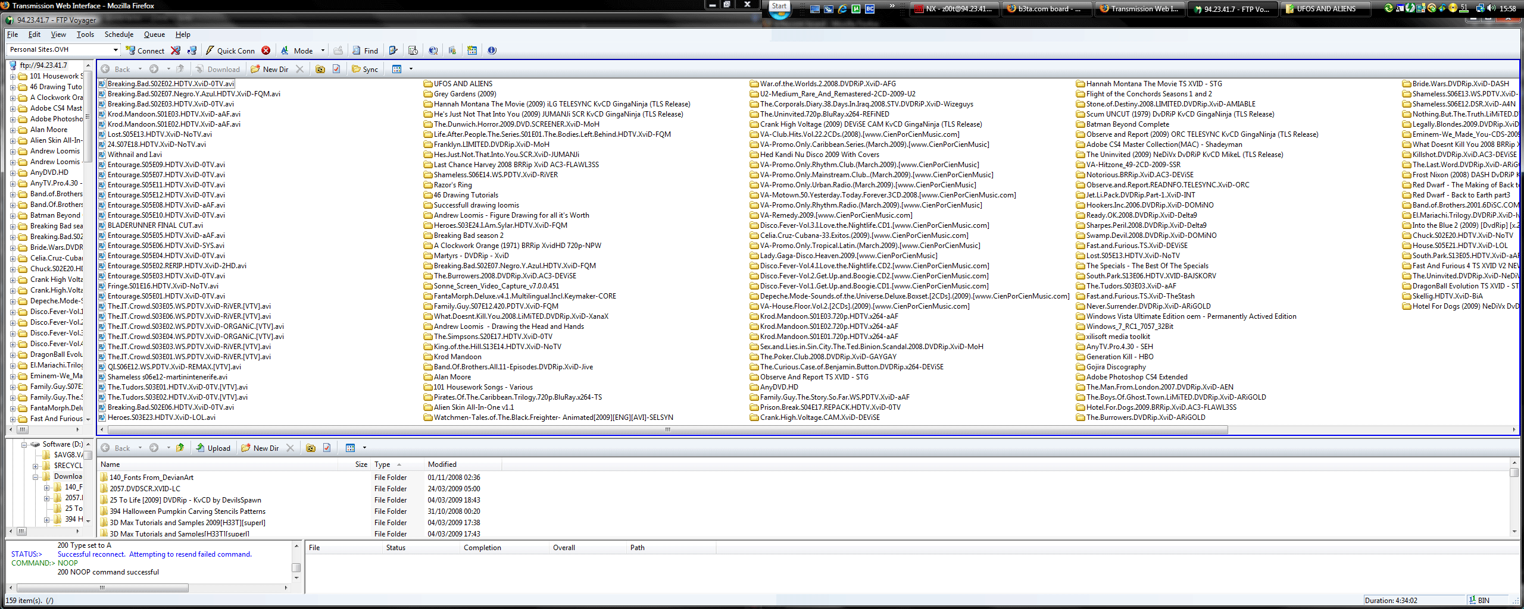Select Breaking.Bad.S02E02.HDTV.XviD-0TV.avi file
This screenshot has width=1524, height=609.
[170, 84]
